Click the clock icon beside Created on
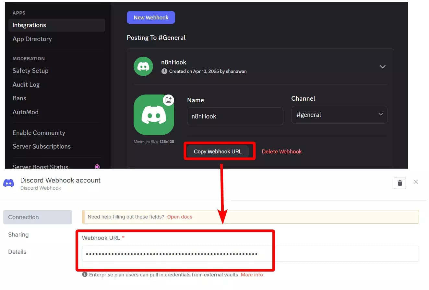429x290 pixels. click(164, 71)
